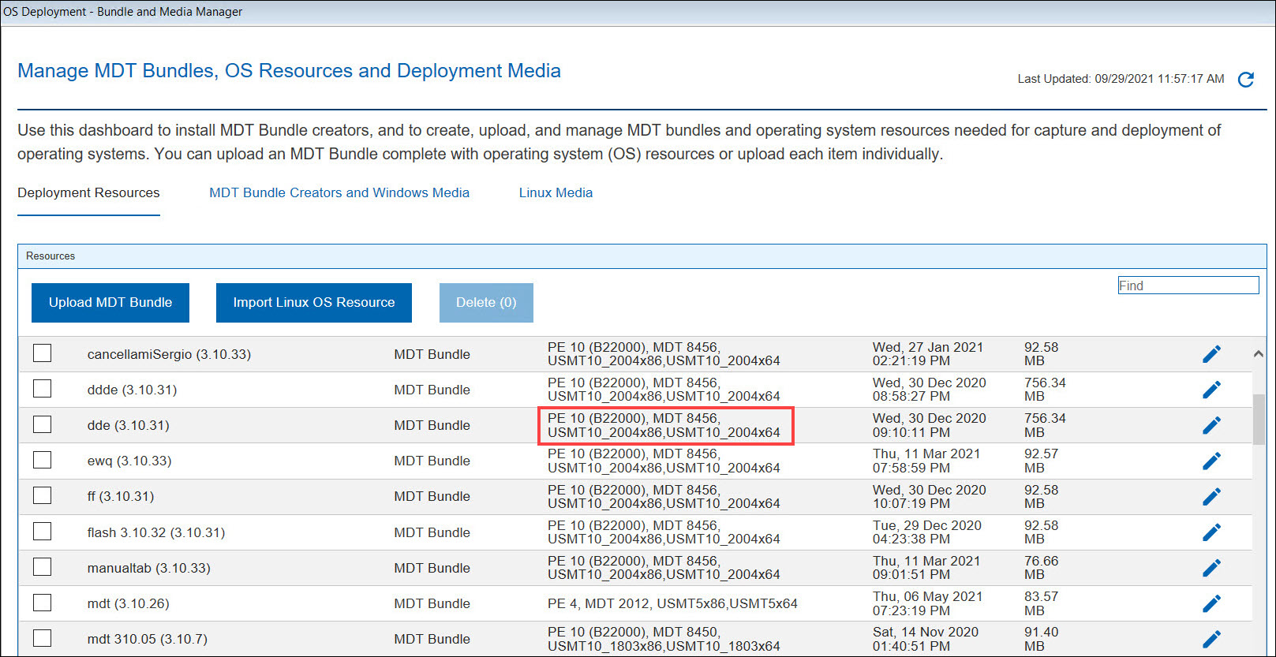The width and height of the screenshot is (1276, 657).
Task: Open edit for dde (3.10.31) row
Action: pos(1211,425)
